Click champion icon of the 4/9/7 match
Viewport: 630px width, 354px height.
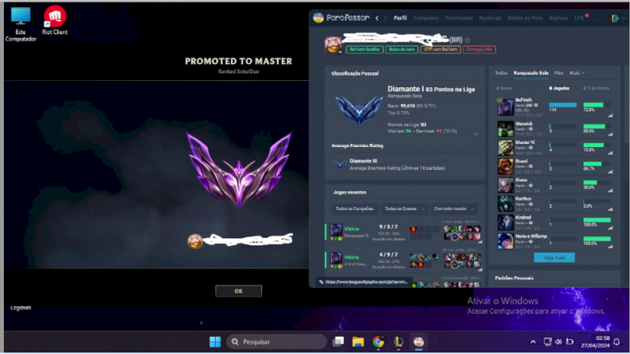336,259
